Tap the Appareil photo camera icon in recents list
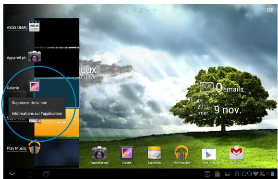The image size is (278, 179). 34,56
